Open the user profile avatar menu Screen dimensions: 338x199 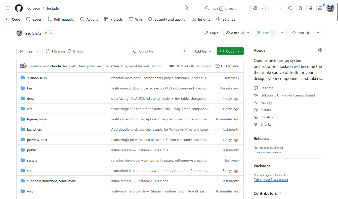click(x=330, y=8)
